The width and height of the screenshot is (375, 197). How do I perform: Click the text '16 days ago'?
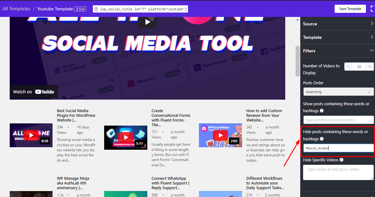pos(83,130)
